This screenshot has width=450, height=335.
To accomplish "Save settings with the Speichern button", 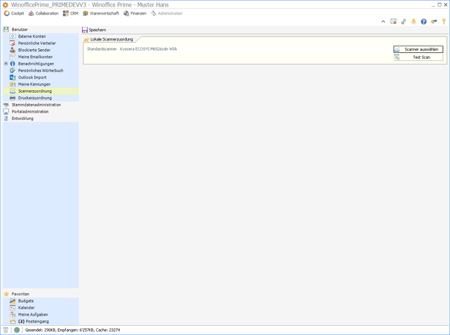I will point(94,30).
